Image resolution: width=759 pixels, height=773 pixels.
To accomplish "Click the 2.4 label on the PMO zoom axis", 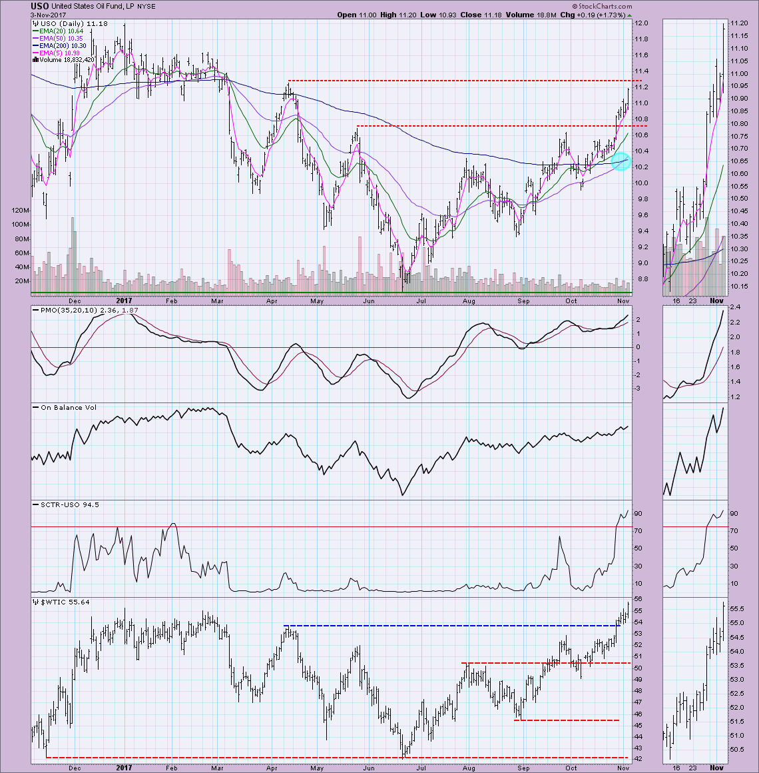I will [735, 307].
